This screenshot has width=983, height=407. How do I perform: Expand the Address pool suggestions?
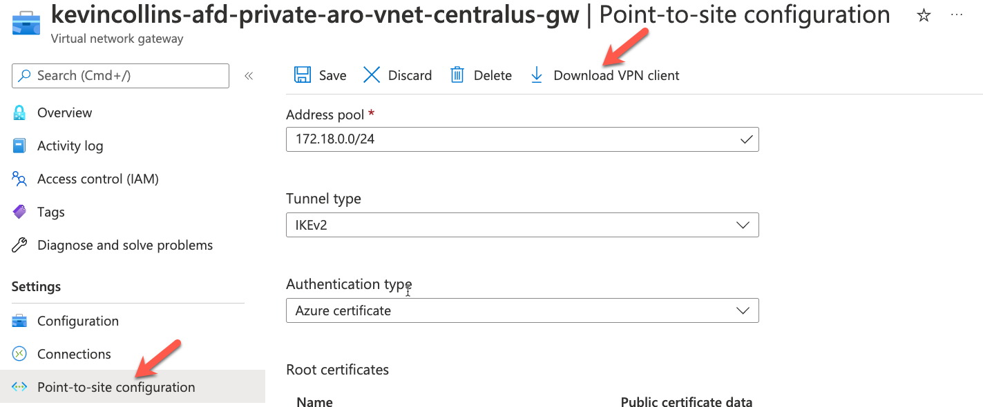click(x=746, y=139)
